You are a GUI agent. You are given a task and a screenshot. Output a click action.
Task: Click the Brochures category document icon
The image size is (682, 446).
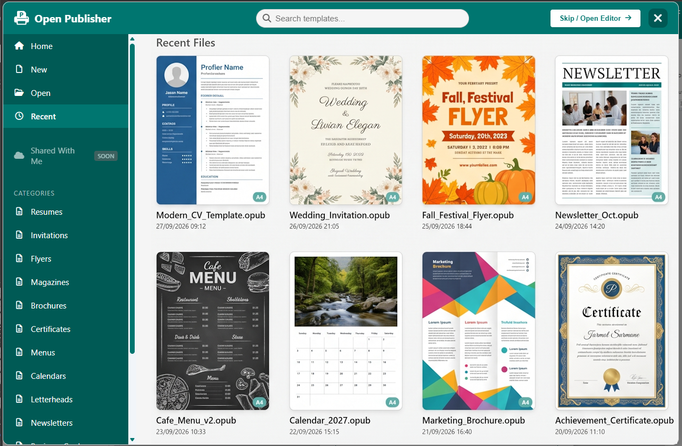[x=20, y=305]
